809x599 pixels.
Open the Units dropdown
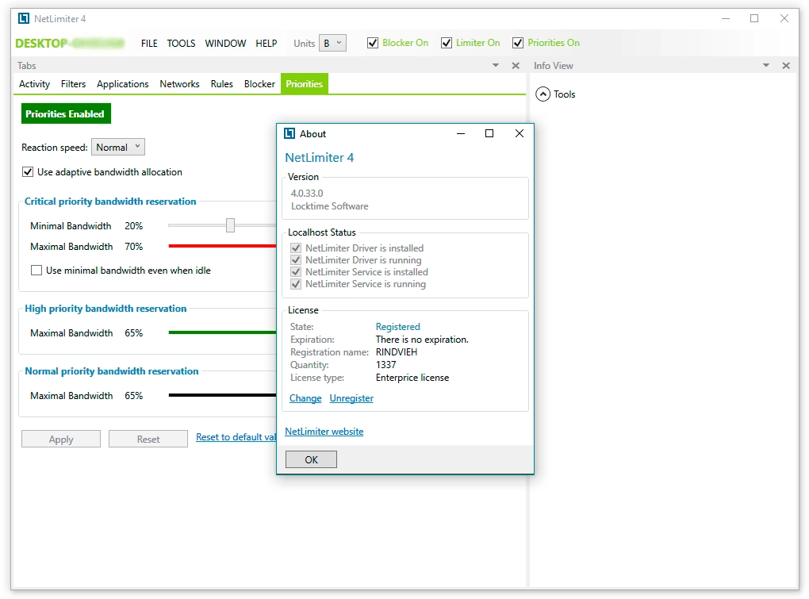[x=332, y=44]
